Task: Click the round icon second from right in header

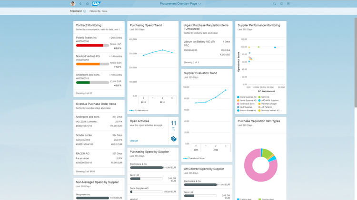Action: coord(281,4)
